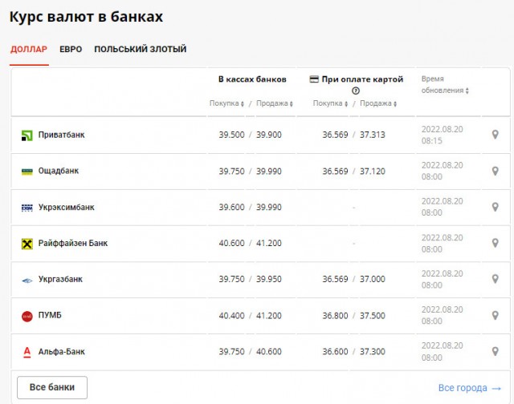Sort by cash desk Покупка column

point(228,103)
